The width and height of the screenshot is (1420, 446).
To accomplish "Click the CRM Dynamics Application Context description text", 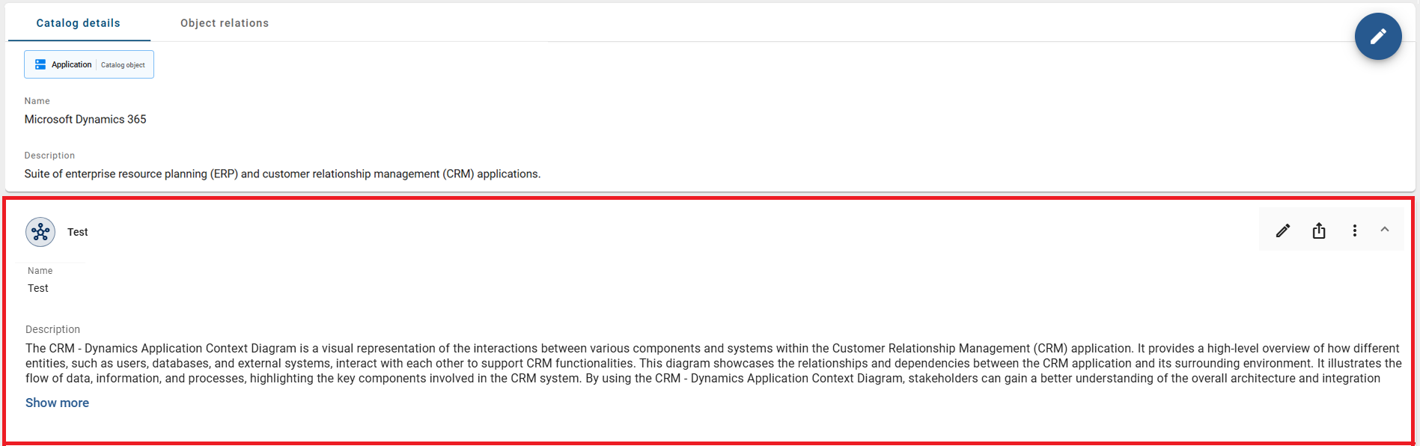I will [x=713, y=363].
